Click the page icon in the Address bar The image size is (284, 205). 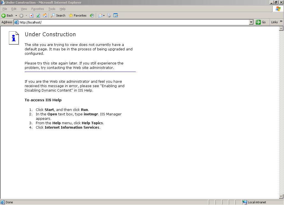point(16,22)
